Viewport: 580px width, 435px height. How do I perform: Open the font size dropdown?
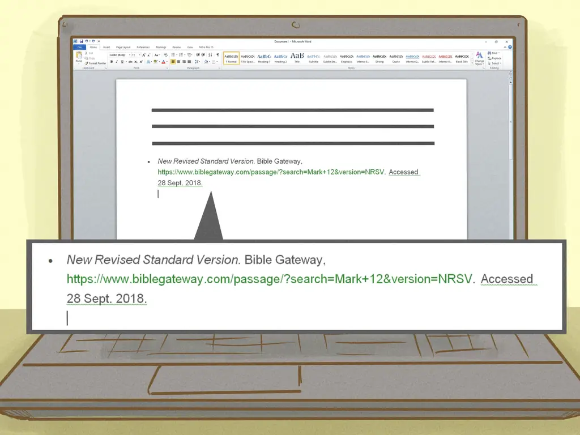pyautogui.click(x=135, y=55)
